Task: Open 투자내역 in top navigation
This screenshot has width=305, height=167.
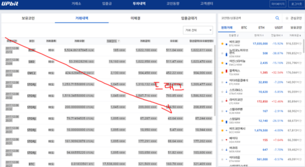Action: pyautogui.click(x=139, y=3)
